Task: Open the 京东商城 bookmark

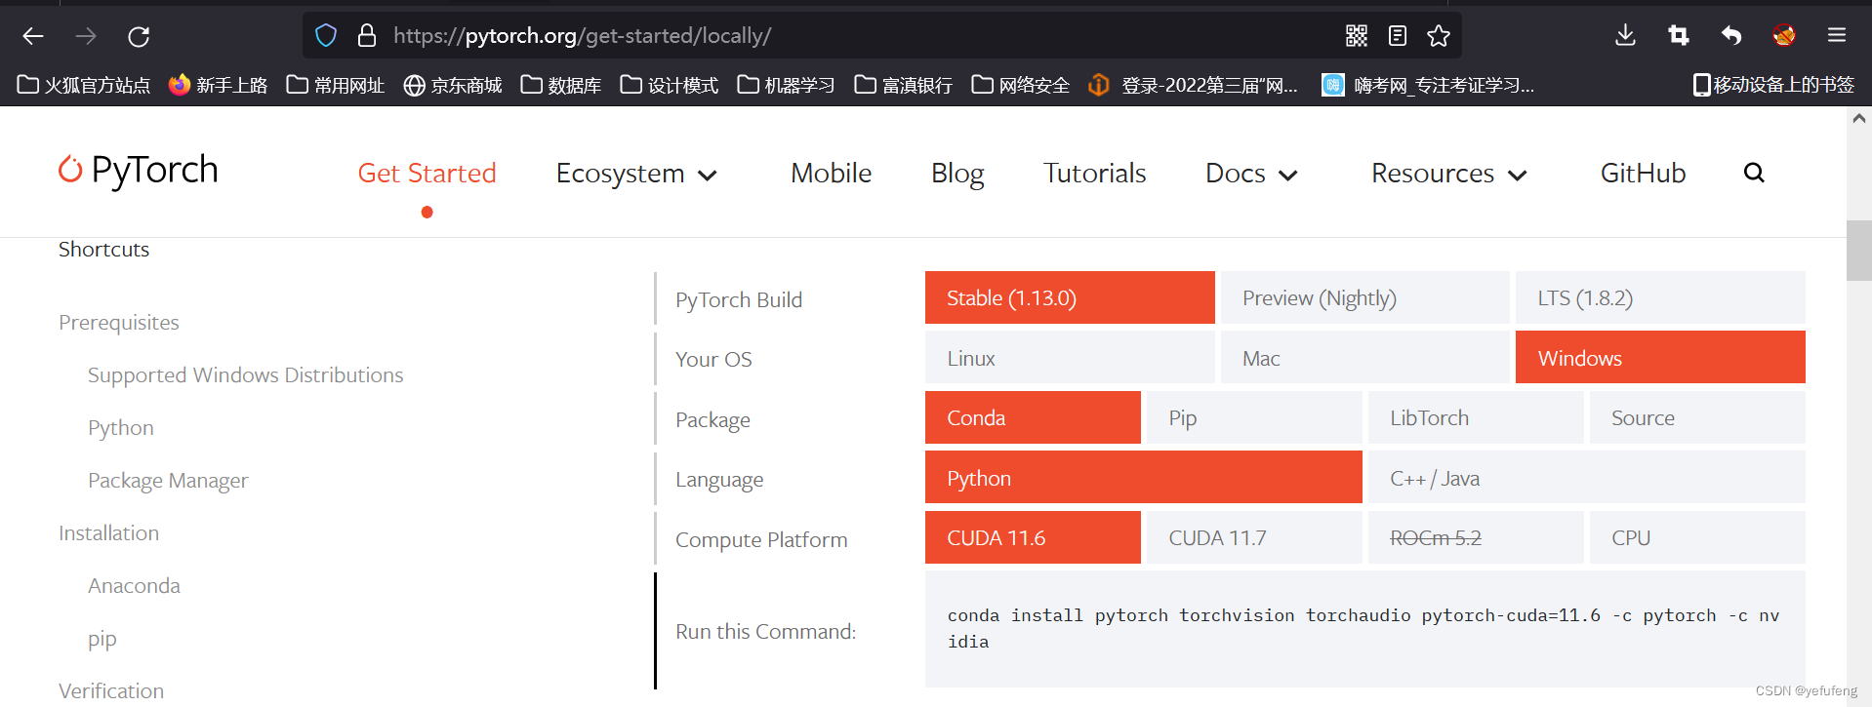Action: click(x=453, y=86)
